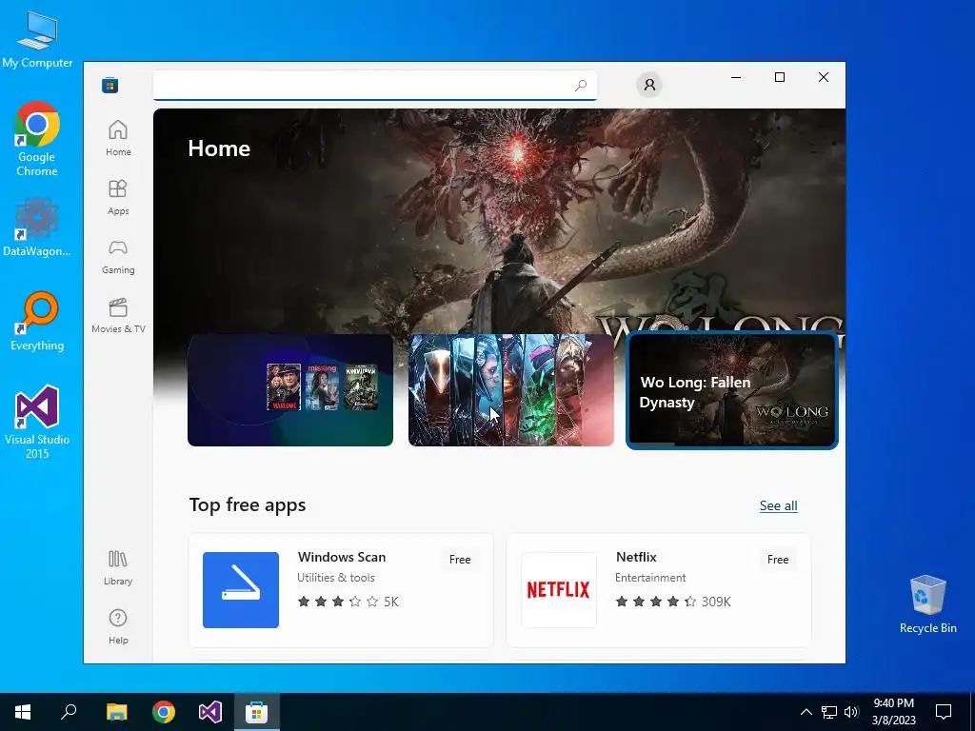This screenshot has height=731, width=975.
Task: Click the Windows Scan title
Action: click(x=342, y=557)
